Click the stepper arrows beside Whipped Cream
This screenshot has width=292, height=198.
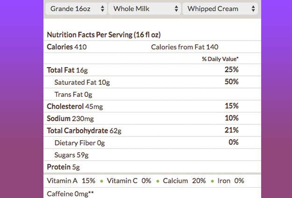[253, 9]
